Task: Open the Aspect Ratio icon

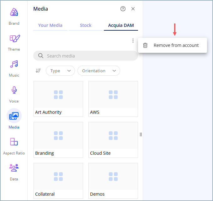Action: tap(14, 142)
